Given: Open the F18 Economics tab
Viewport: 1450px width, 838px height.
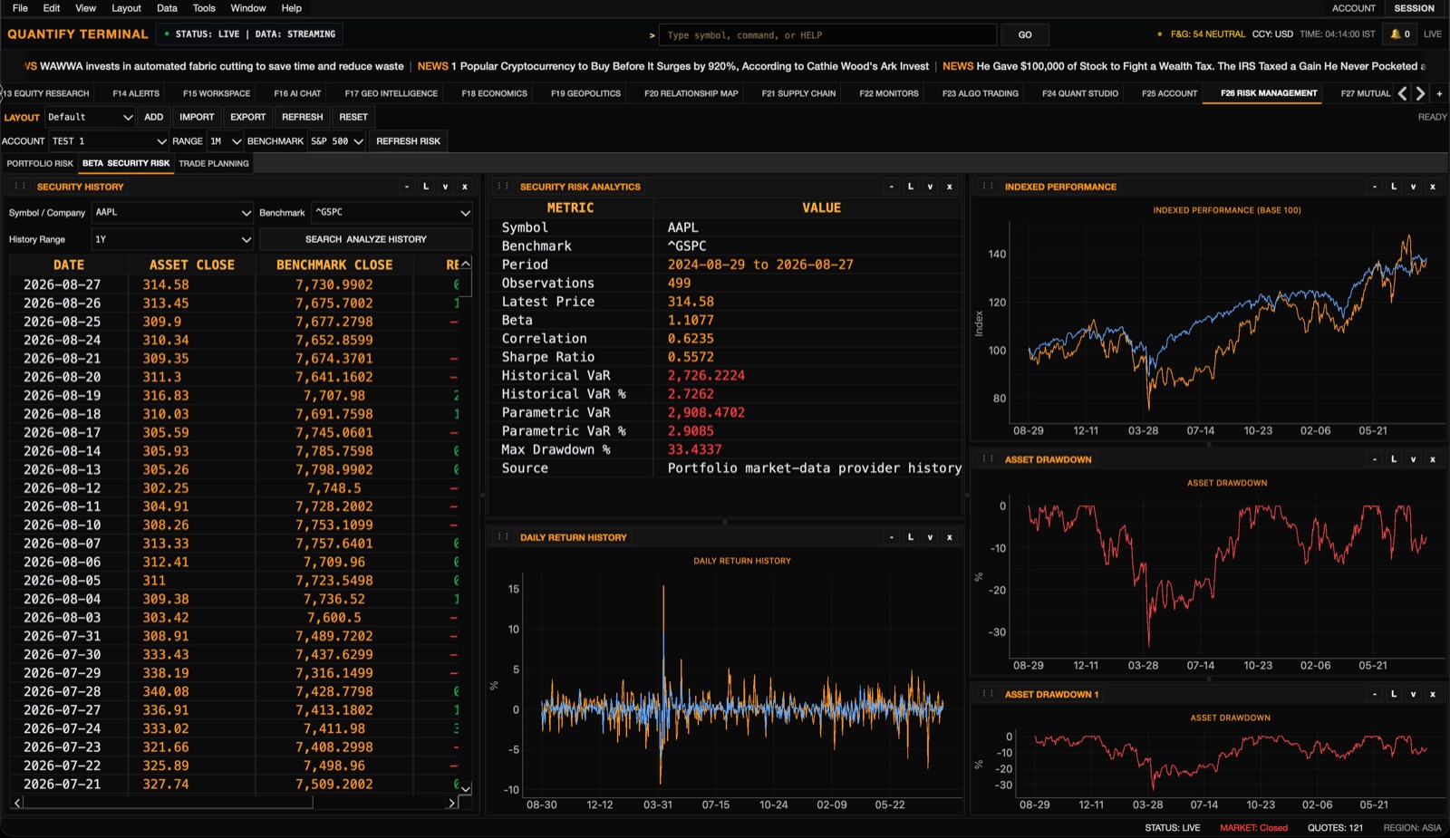Looking at the screenshot, I should (494, 93).
